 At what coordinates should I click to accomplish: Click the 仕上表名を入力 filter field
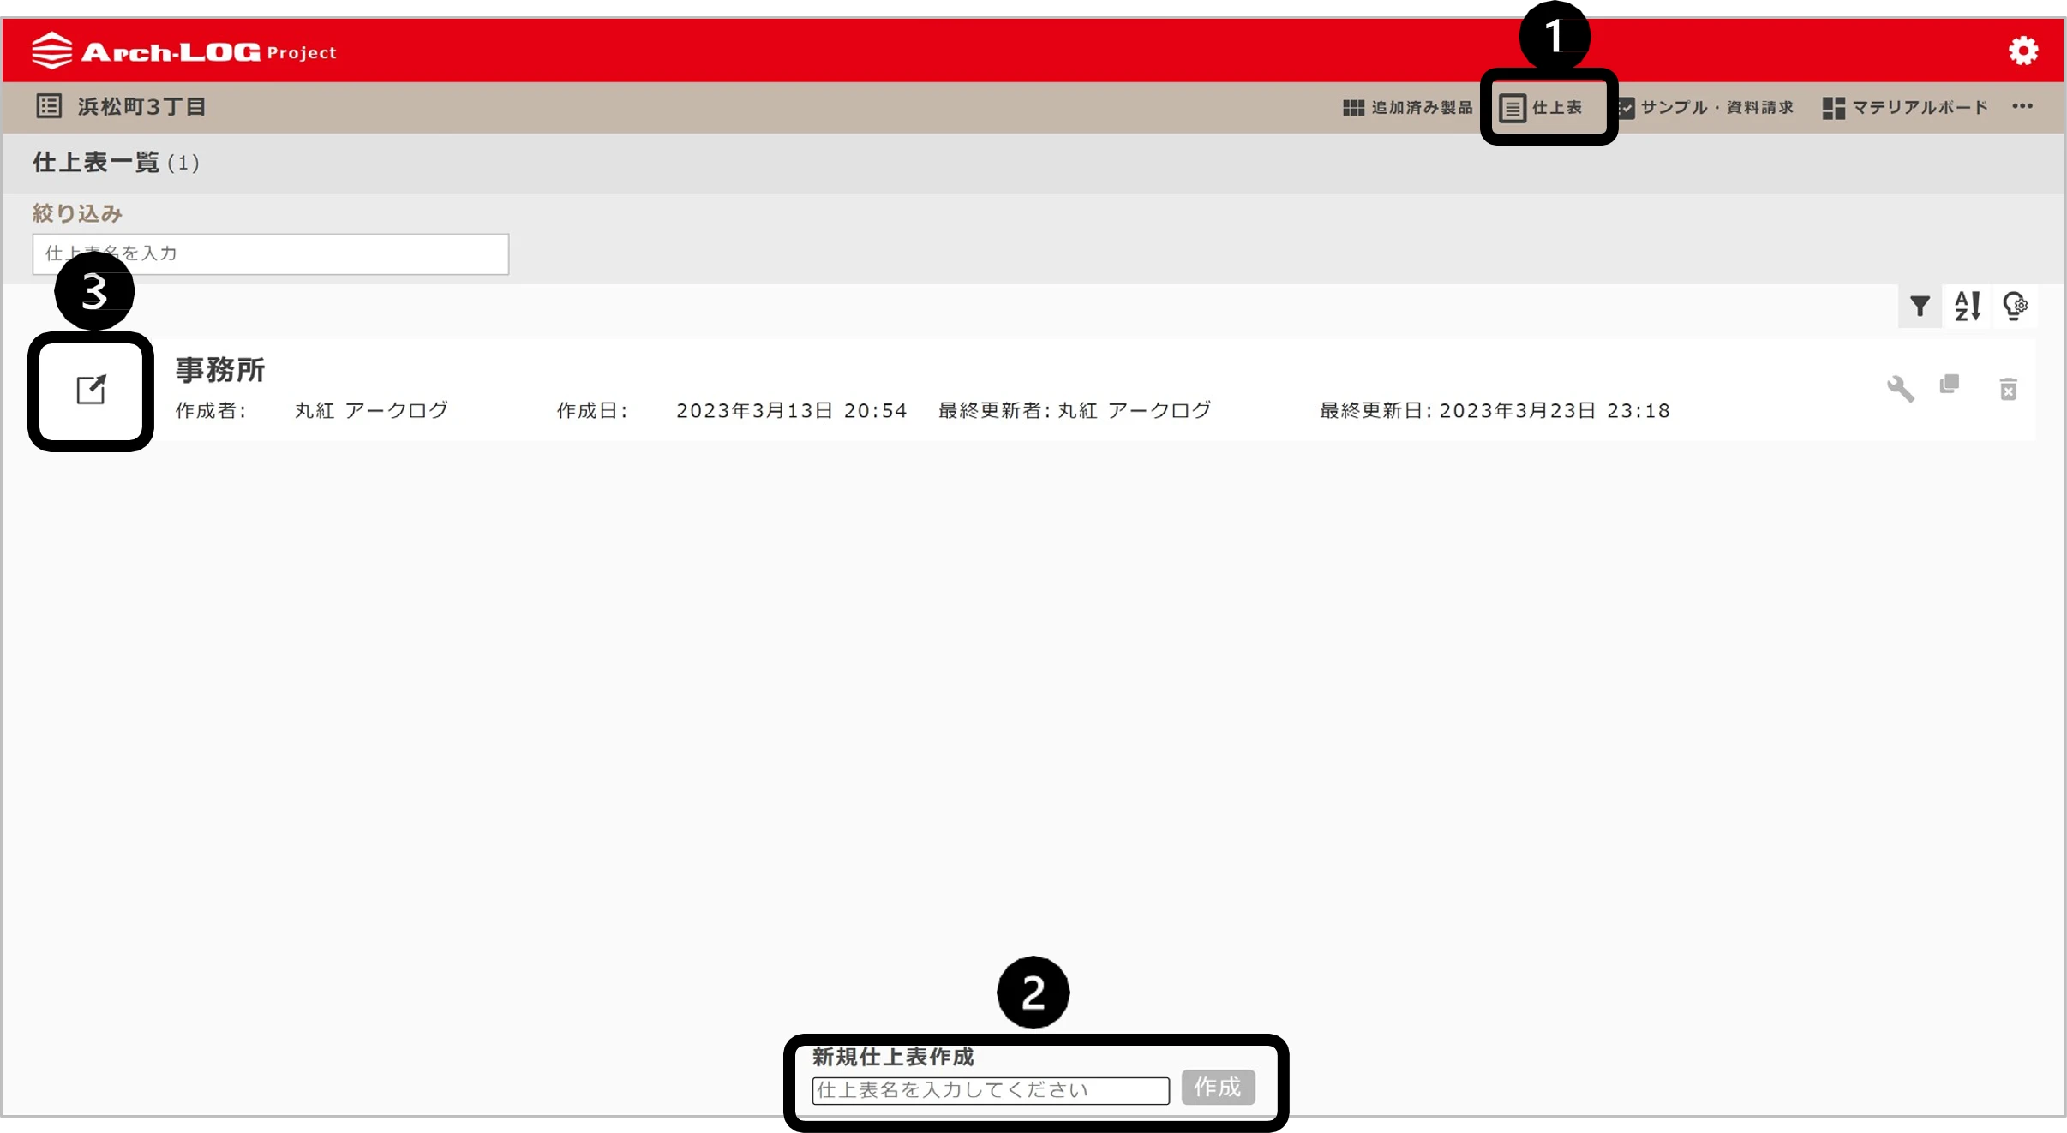[x=271, y=253]
